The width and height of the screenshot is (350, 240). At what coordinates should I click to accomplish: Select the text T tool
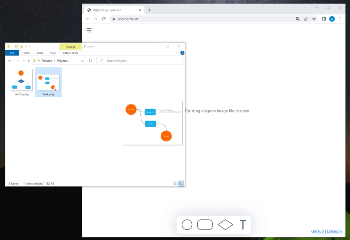point(243,224)
